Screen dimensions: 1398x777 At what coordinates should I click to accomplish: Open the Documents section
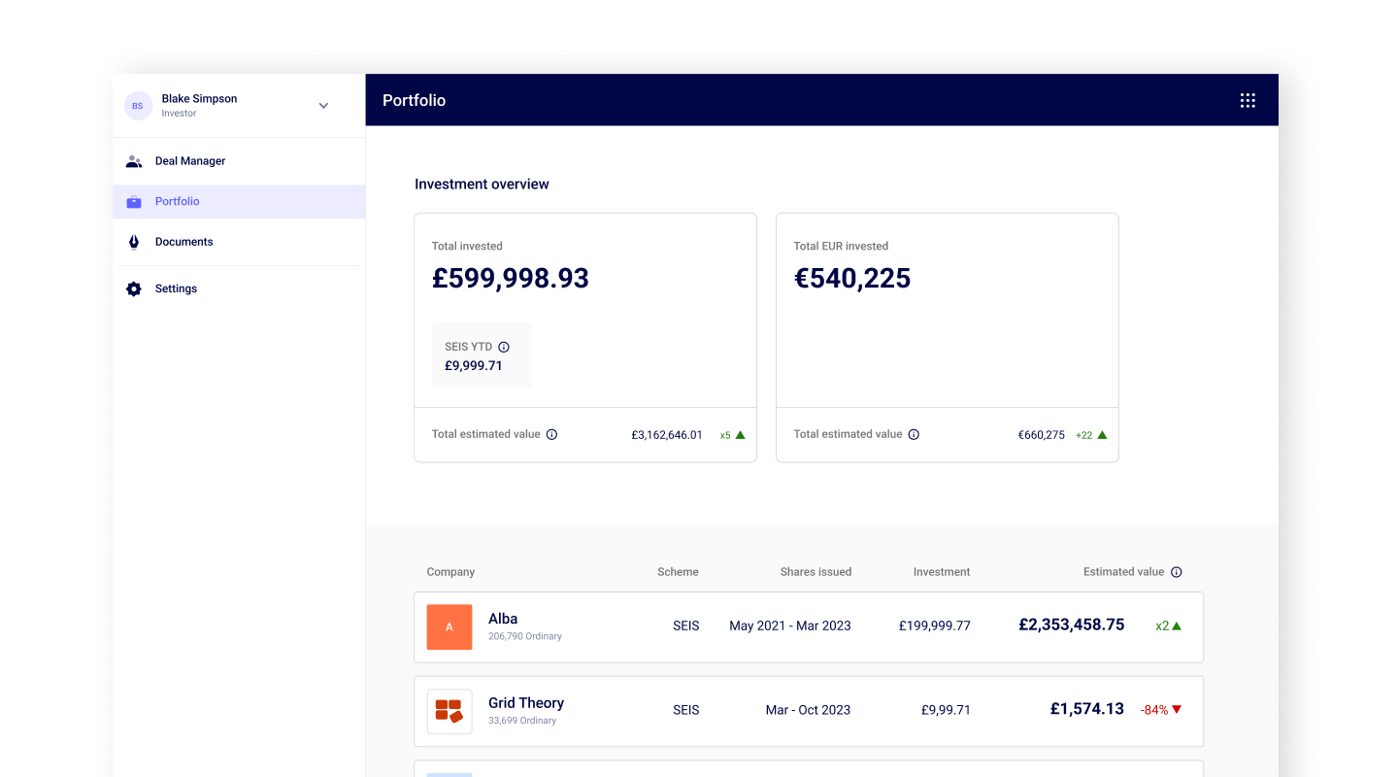pyautogui.click(x=183, y=241)
